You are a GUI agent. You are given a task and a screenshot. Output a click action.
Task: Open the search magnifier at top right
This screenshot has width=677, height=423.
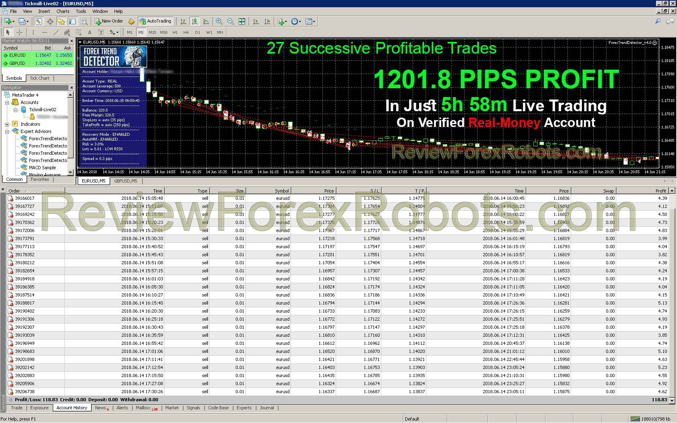(x=658, y=21)
